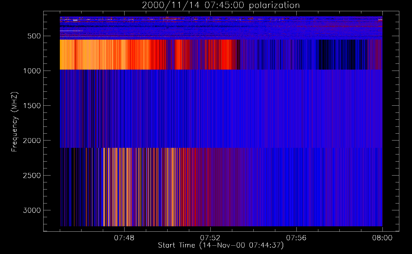
Task: Click the '1500' frequency tick label
Action: [32, 106]
